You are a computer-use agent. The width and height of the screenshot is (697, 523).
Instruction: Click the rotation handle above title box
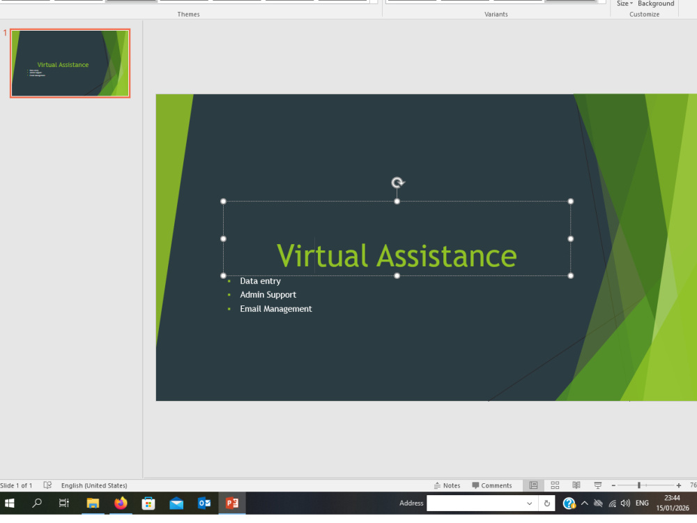click(397, 182)
